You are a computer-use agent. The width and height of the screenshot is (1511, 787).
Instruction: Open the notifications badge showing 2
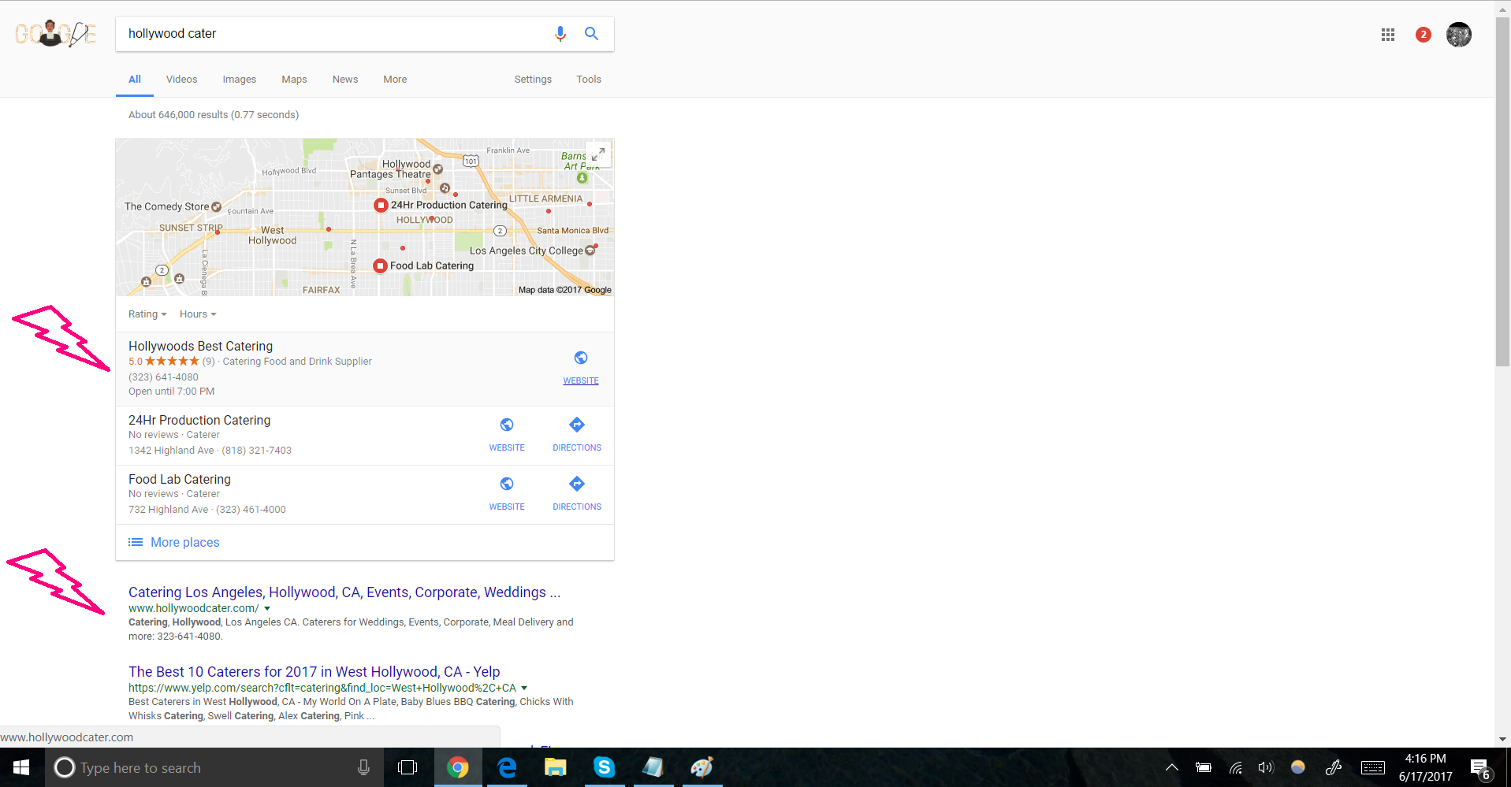point(1423,35)
